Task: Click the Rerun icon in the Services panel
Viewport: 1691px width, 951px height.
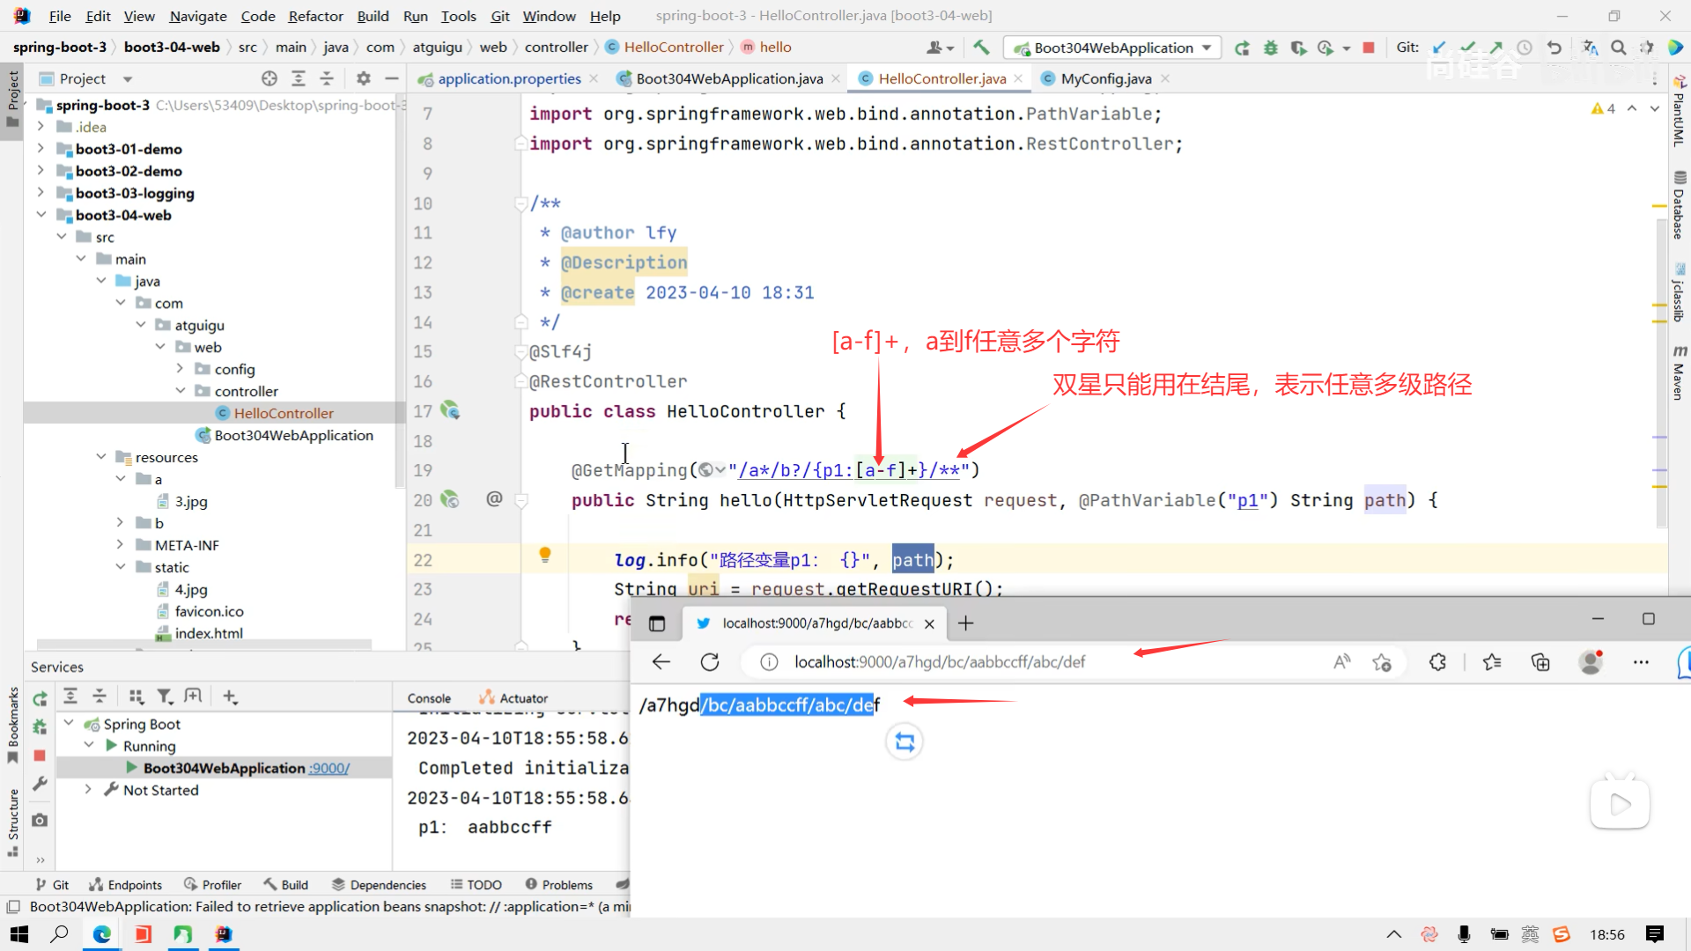Action: pyautogui.click(x=40, y=698)
